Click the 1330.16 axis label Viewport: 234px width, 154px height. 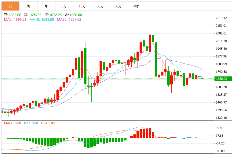point(221,118)
